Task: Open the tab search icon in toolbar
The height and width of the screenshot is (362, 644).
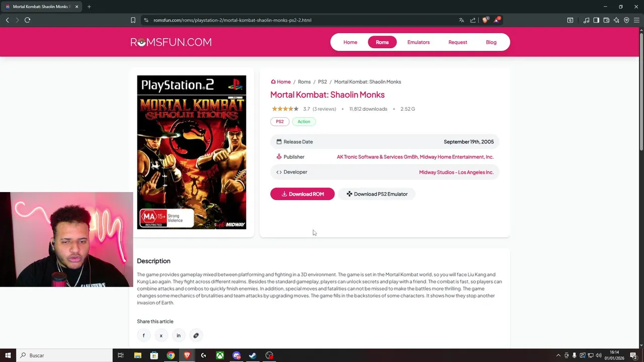Action: tap(570, 20)
